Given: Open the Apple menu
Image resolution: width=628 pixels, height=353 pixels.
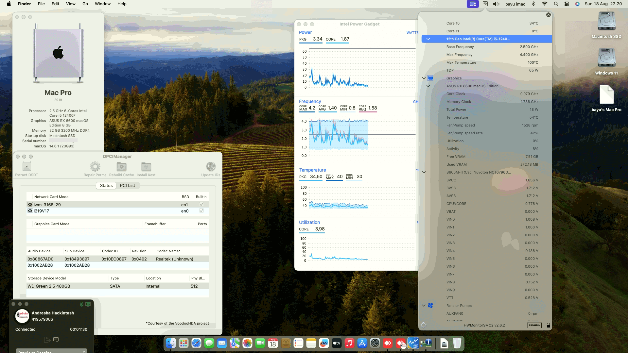Looking at the screenshot, I should 9,4.
